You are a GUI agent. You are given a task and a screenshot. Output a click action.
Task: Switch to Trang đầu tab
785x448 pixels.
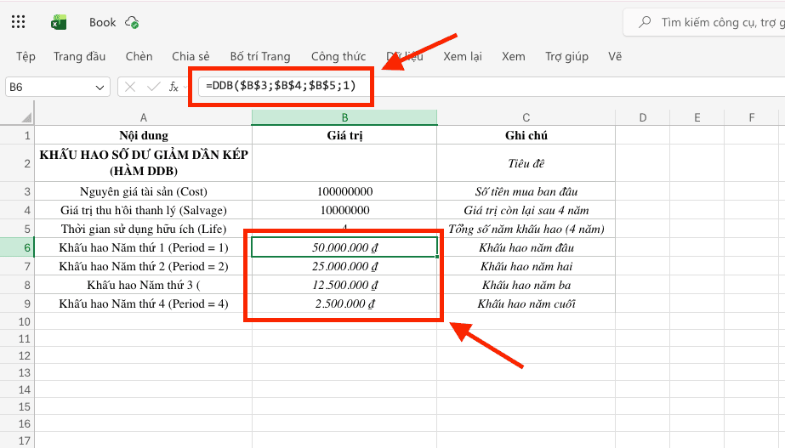(x=80, y=57)
